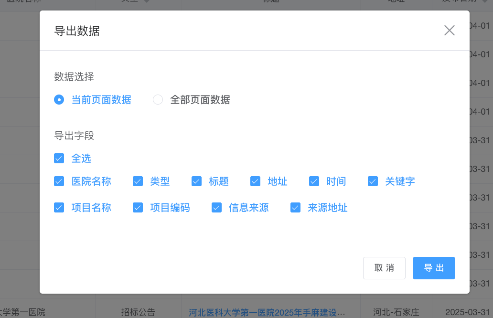Uncheck the 关键字 checkbox
This screenshot has width=493, height=318.
373,181
